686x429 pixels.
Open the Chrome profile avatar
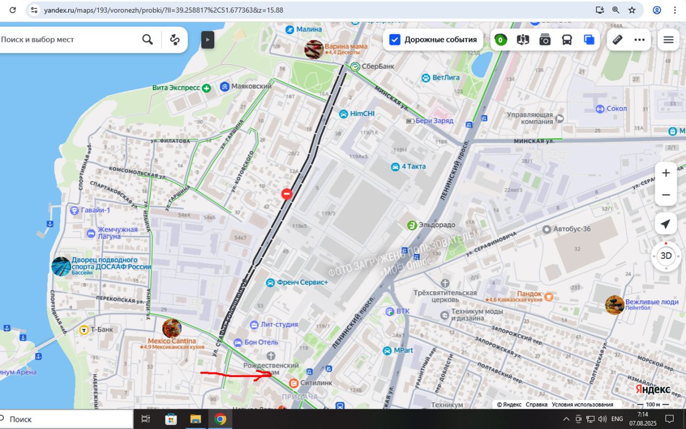(x=657, y=10)
